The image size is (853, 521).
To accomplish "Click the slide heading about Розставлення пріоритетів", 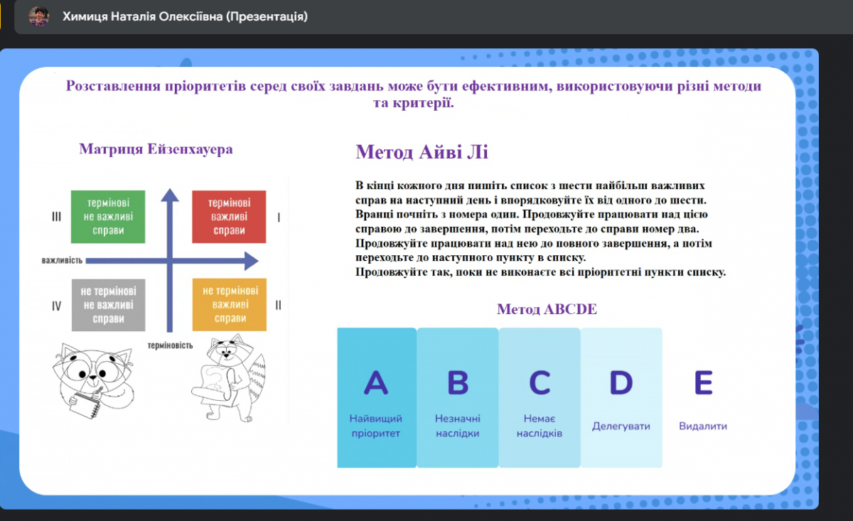I will click(413, 95).
